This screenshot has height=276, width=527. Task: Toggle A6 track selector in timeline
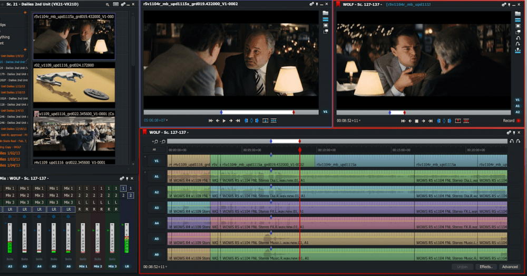[x=157, y=254]
